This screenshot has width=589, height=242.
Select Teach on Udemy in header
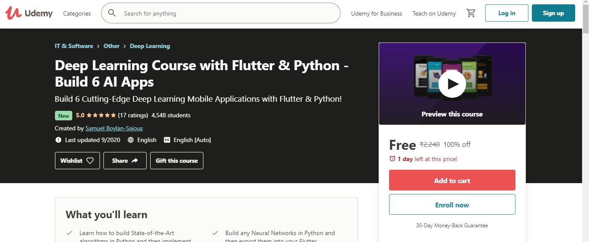point(434,13)
